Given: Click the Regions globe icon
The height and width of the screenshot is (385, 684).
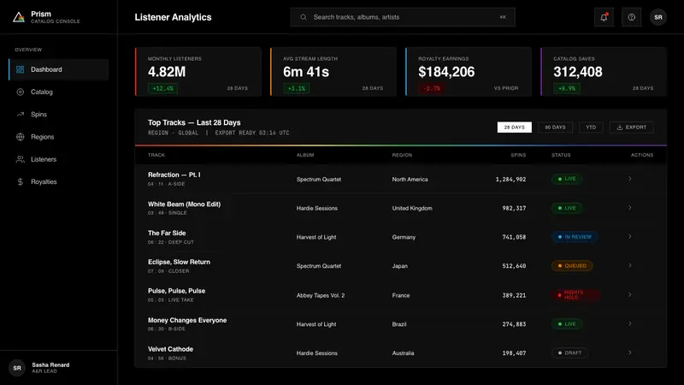Looking at the screenshot, I should point(20,137).
